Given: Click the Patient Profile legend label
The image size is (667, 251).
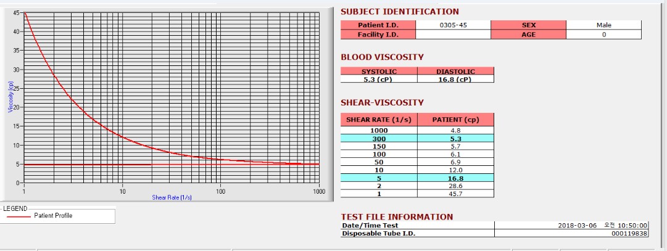Looking at the screenshot, I should 53,216.
